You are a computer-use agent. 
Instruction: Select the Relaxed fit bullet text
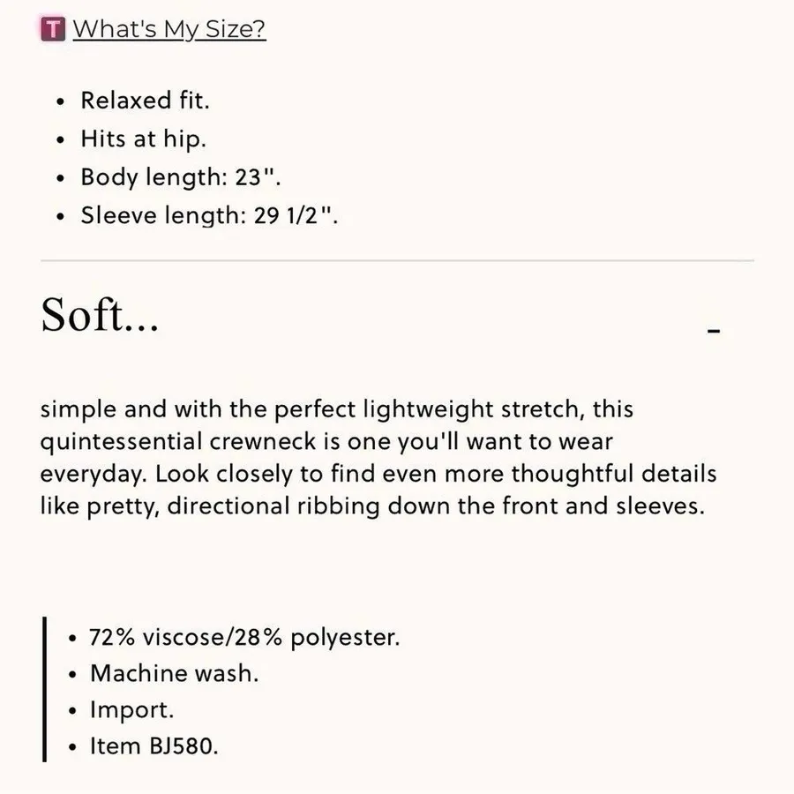coord(145,100)
